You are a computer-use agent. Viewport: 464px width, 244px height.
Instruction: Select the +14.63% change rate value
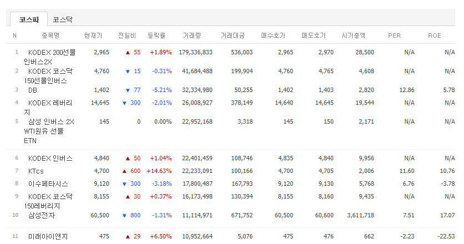point(159,171)
